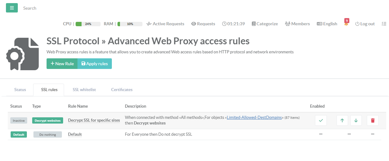Click the Search input field
389x161 pixels.
coord(62,8)
